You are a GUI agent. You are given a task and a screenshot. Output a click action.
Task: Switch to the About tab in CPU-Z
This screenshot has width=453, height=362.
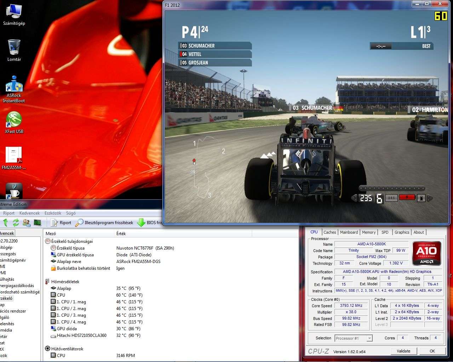(419, 232)
